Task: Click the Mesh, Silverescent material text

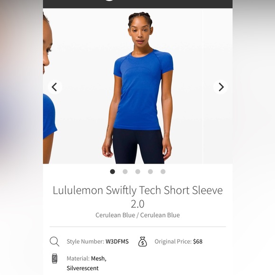Action: pyautogui.click(x=86, y=263)
